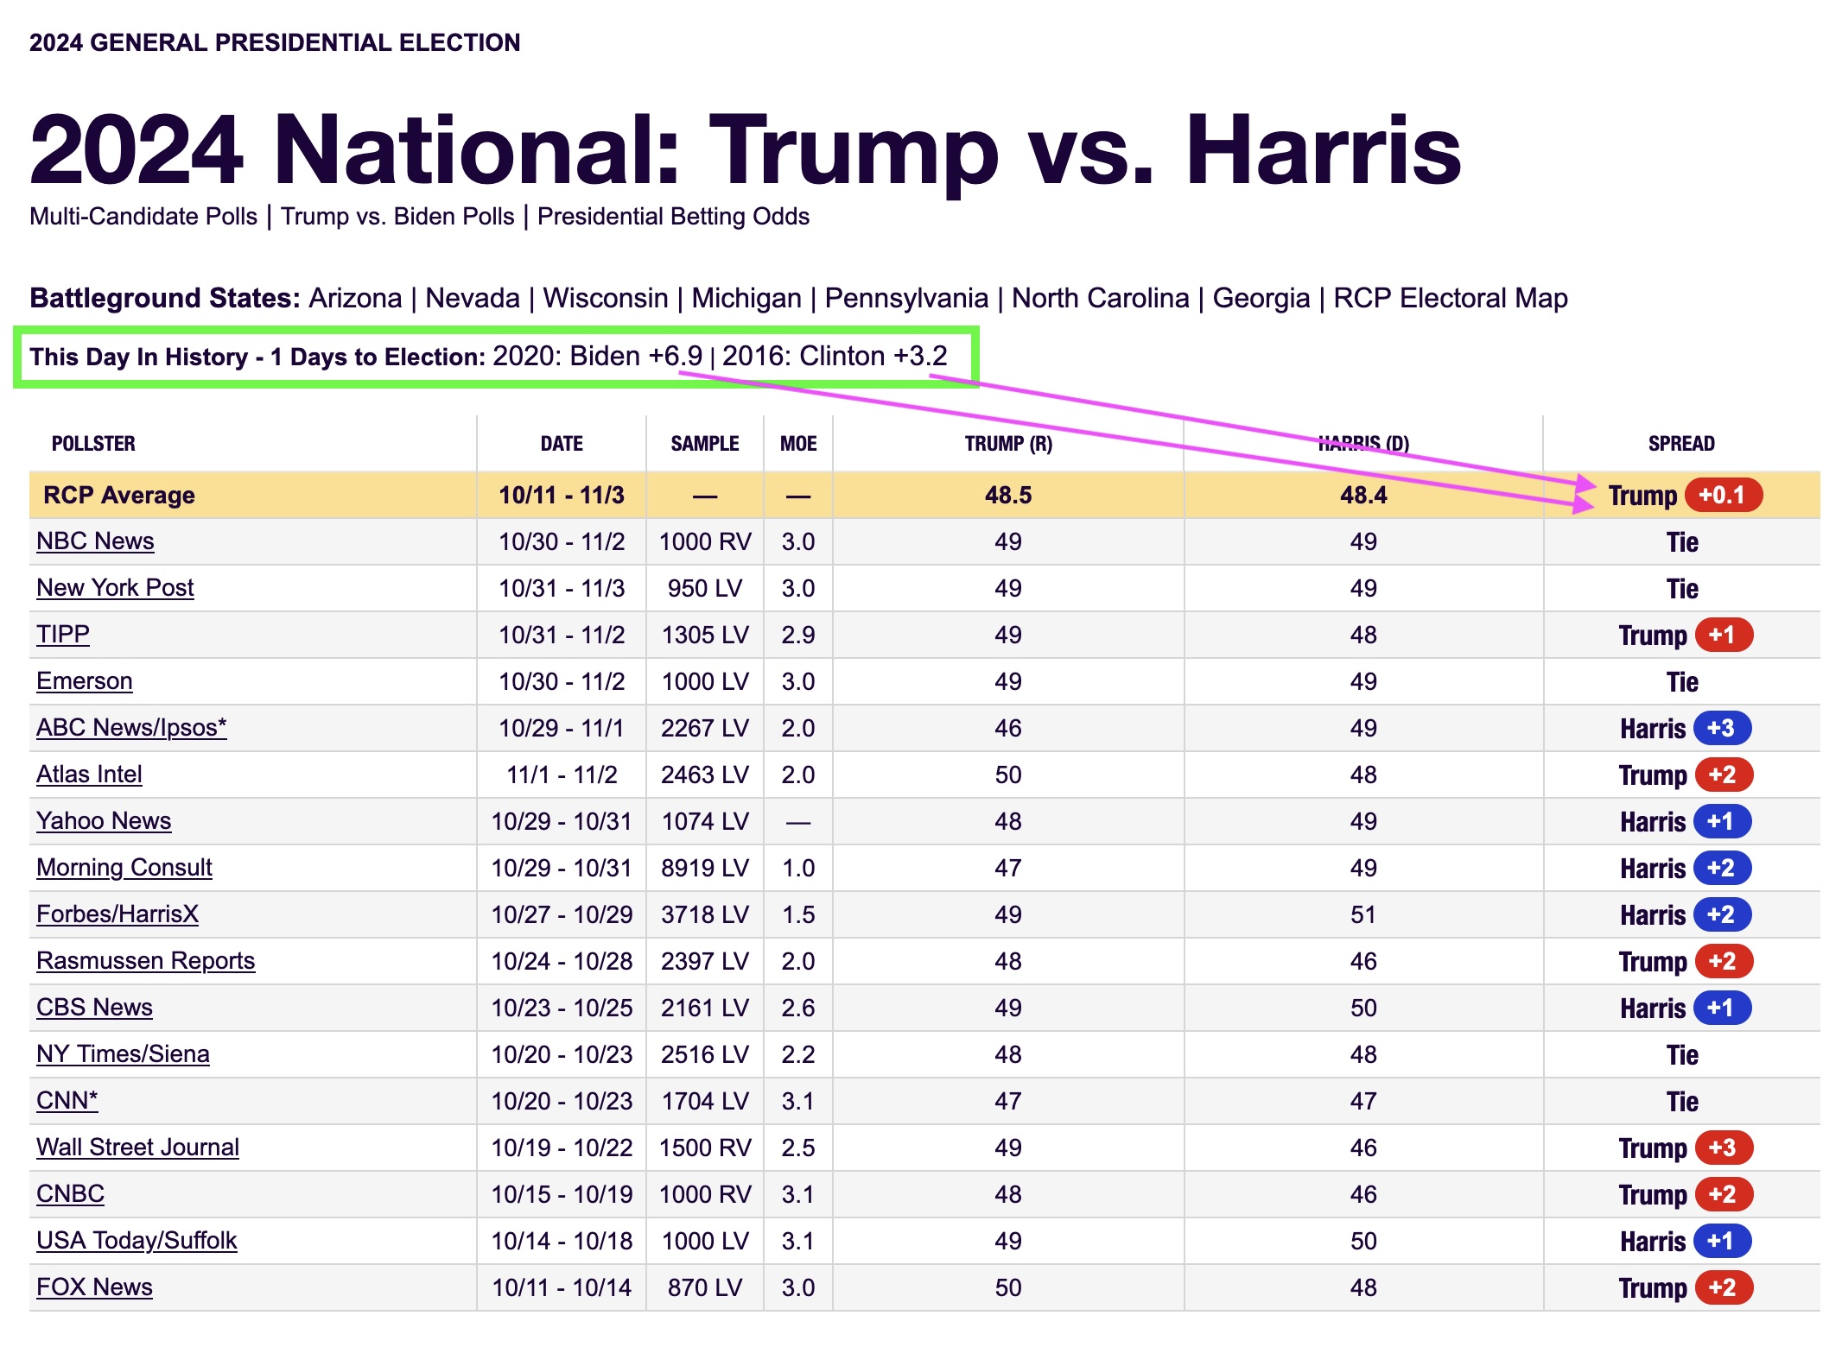Click the 8919 LV Morning Consult sample
This screenshot has height=1347, width=1842.
click(x=705, y=868)
